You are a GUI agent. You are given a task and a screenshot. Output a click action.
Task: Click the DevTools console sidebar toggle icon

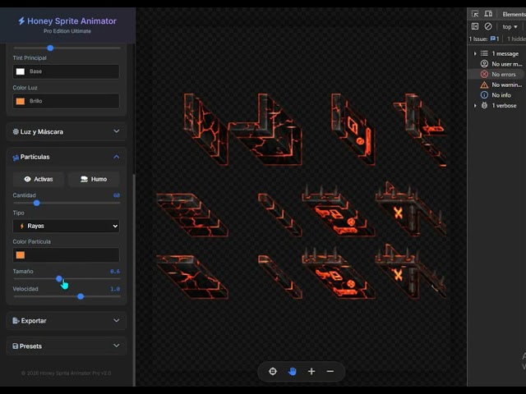point(475,26)
